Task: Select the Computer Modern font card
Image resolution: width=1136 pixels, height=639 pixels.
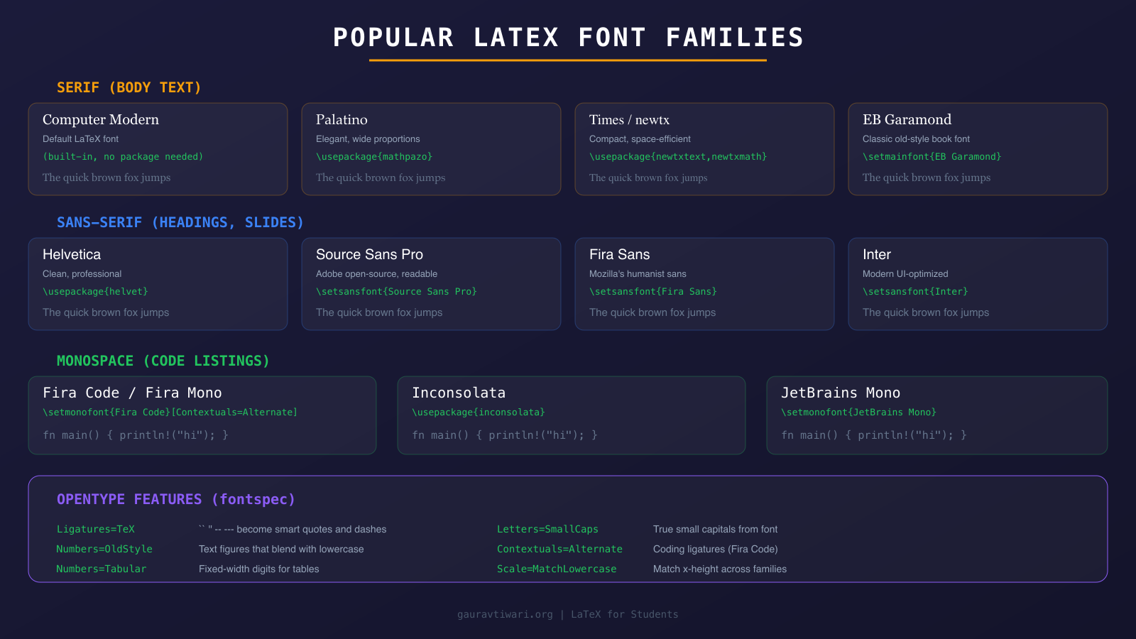Action: (158, 149)
